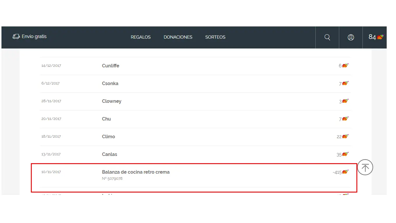Click the 35 points value for Canlas
Viewport: 396px width, 223px height.
point(339,155)
